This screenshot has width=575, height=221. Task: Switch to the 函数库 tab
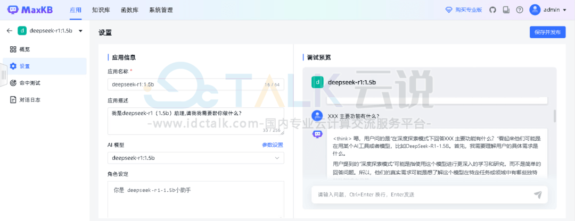click(x=129, y=10)
